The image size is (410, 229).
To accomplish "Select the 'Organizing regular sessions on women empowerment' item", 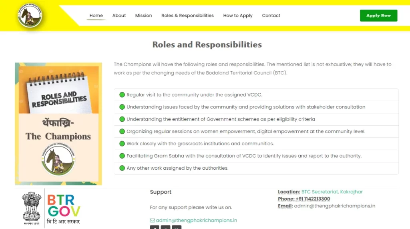I will point(256,131).
